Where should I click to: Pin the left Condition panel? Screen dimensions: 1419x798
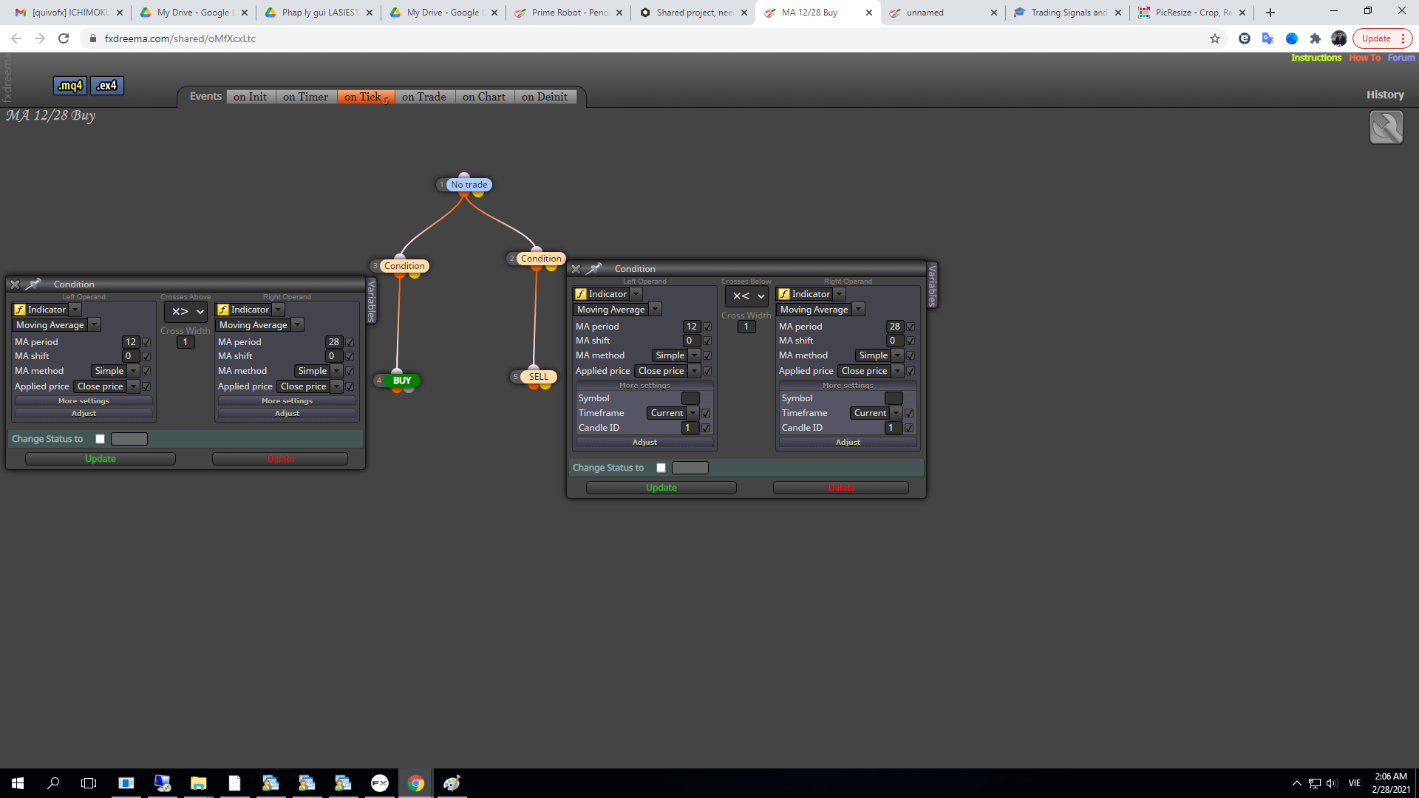33,284
